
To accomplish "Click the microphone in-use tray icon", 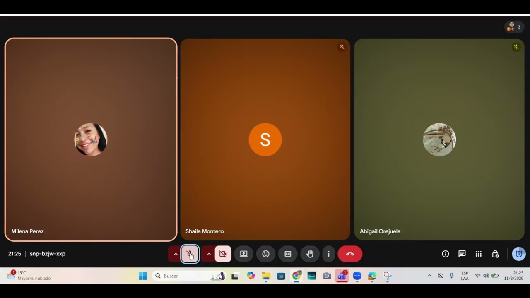I will [x=451, y=276].
